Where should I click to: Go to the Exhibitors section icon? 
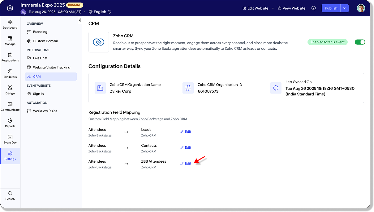(x=10, y=71)
